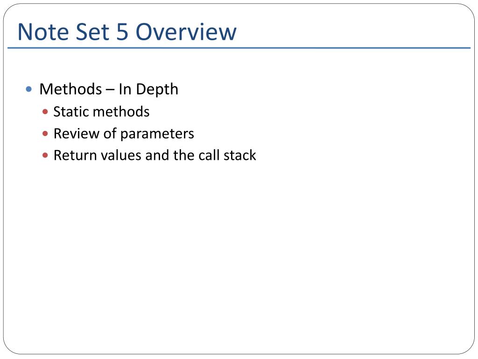Click the blue bullet beside Methods – In Depth

29,89
